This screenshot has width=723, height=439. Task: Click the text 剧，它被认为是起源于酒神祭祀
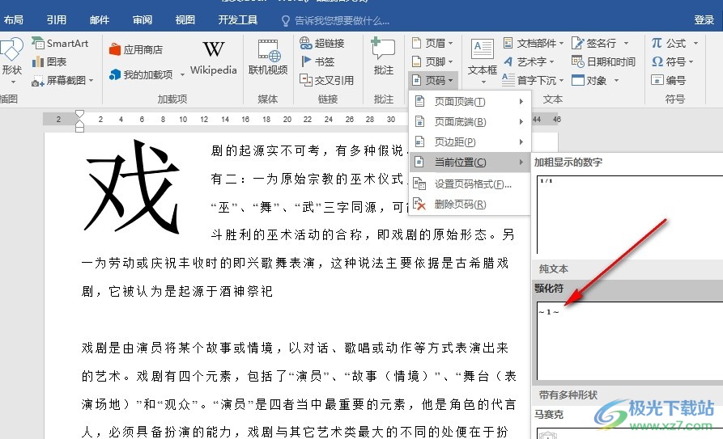(177, 291)
